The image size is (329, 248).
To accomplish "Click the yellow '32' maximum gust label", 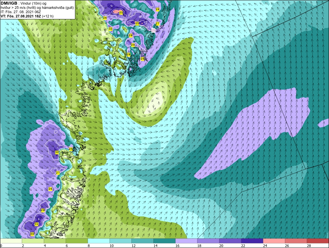I will coord(110,29).
